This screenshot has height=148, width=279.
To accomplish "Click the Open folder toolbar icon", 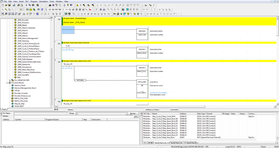I will 6,5.
